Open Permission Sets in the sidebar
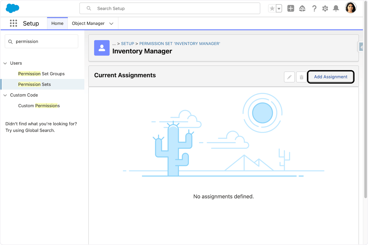 pyautogui.click(x=35, y=84)
